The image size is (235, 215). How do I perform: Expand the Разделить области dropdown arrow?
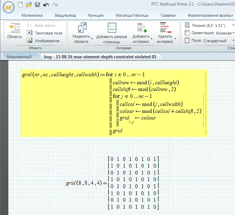pos(92,39)
